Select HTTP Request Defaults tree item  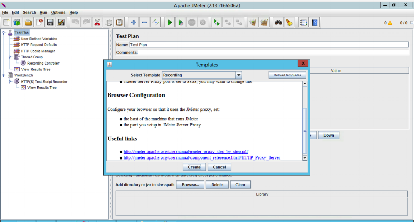pos(39,45)
